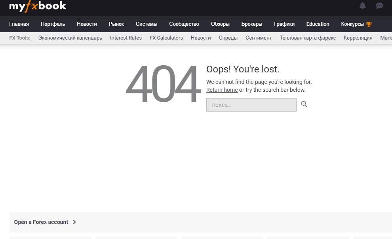Open the Сообщество menu item
The height and width of the screenshot is (239, 392).
point(184,24)
